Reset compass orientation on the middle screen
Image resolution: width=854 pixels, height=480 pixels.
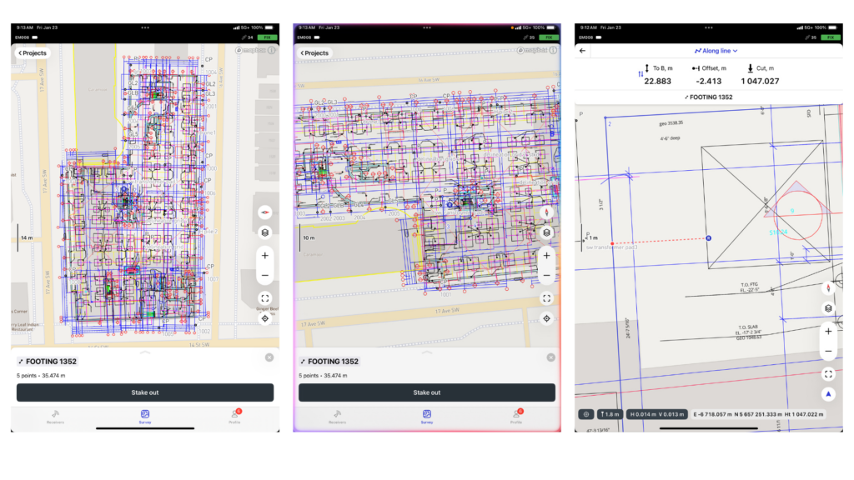pos(546,212)
